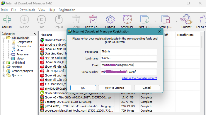Click the How to License button

[x=115, y=88]
